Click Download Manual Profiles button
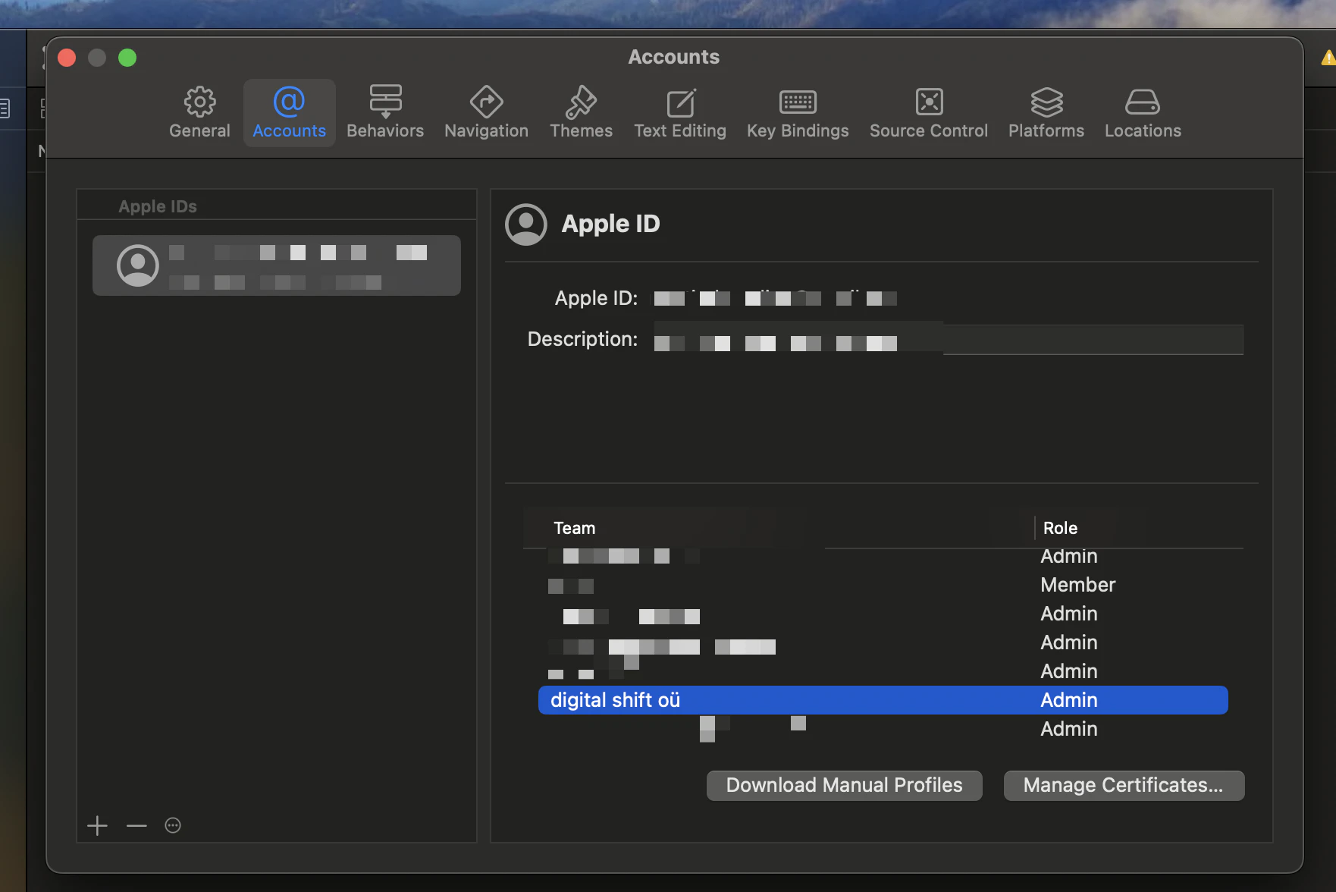1336x892 pixels. pos(844,785)
